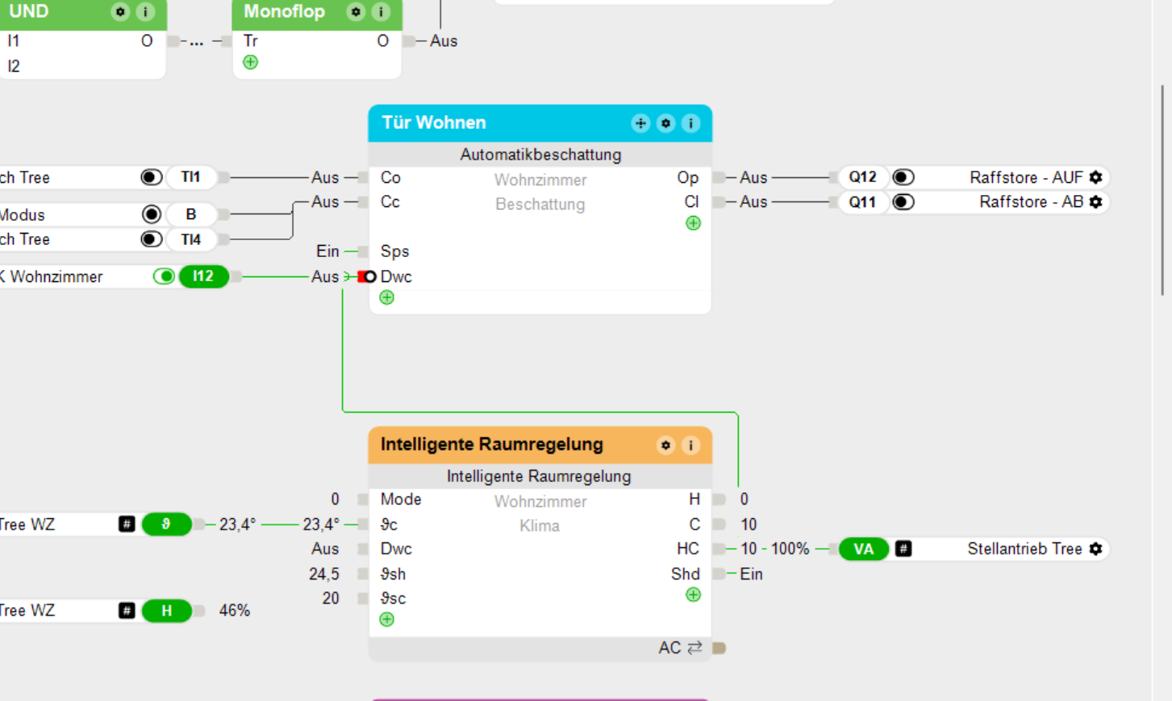Click info icon of Intelligente Raumregelung block
This screenshot has width=1172, height=701.
pyautogui.click(x=690, y=446)
